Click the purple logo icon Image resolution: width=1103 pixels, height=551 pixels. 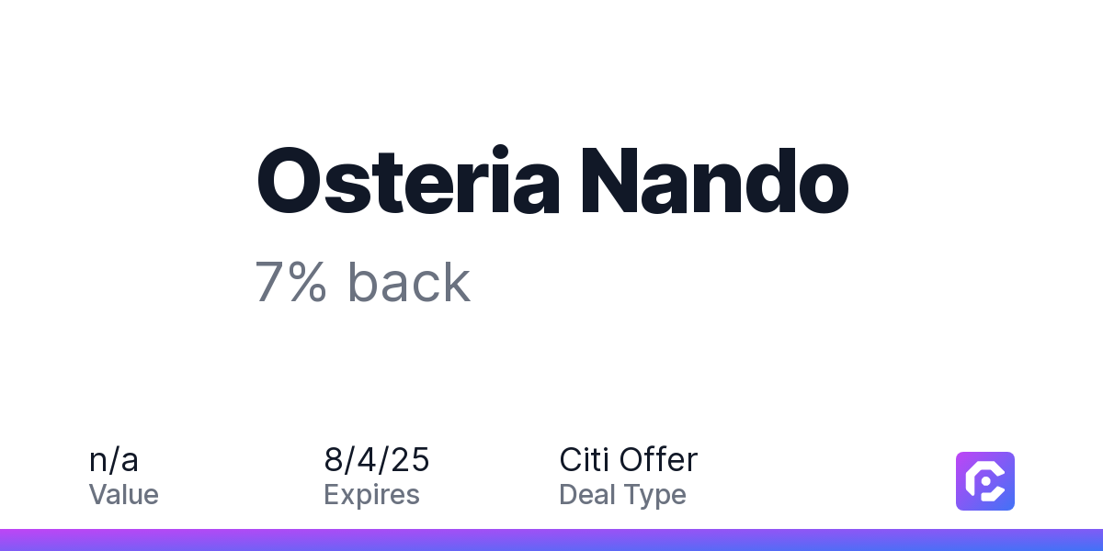(985, 481)
